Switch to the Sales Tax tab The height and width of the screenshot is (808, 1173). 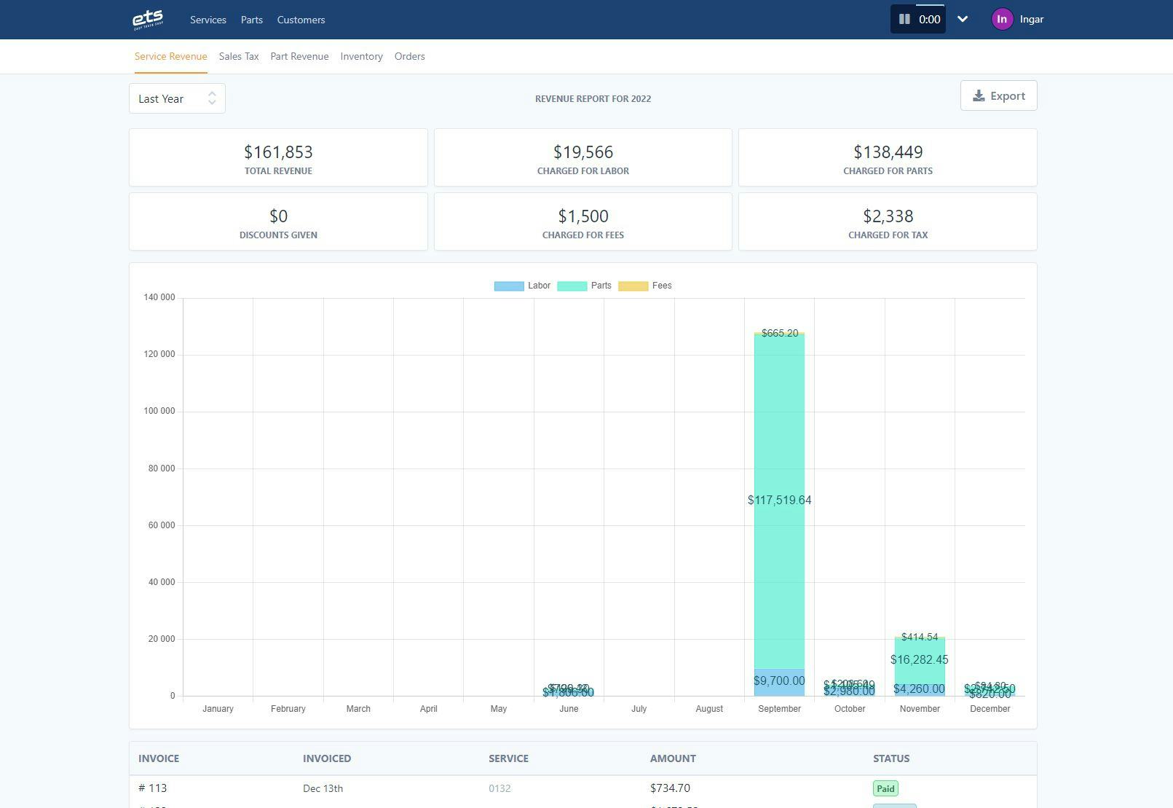[x=239, y=56]
